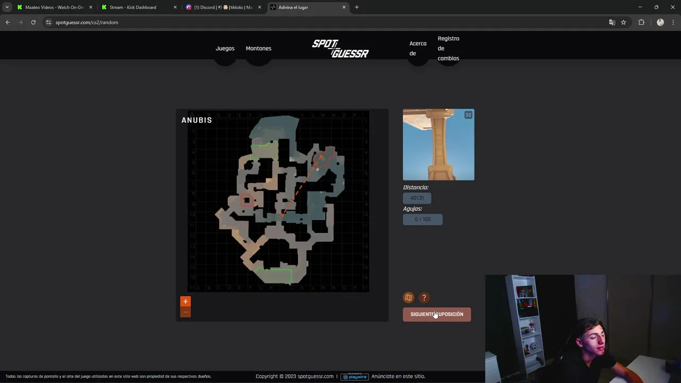Click the distance value 401.31
The width and height of the screenshot is (681, 383).
click(x=417, y=198)
